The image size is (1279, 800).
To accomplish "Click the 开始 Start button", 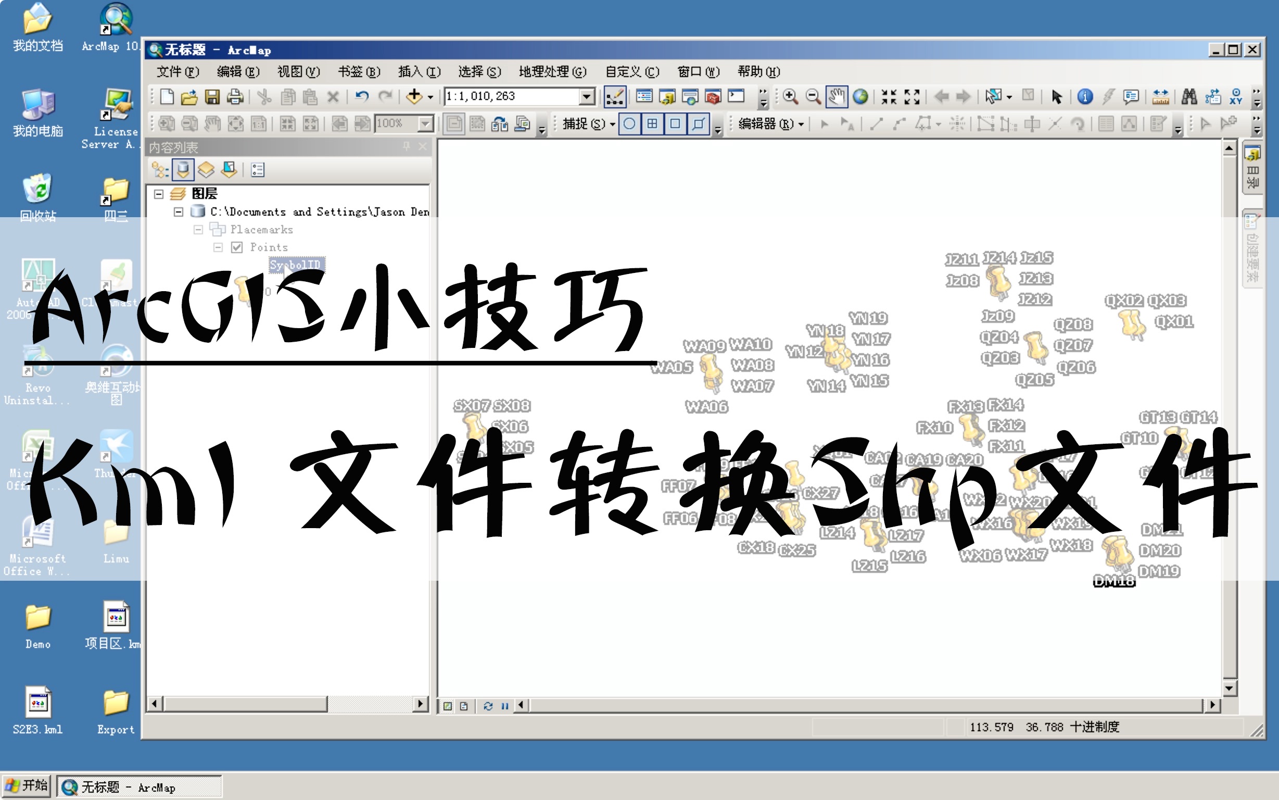I will tap(27, 786).
